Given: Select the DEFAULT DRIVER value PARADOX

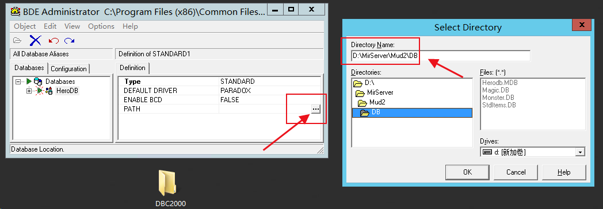Looking at the screenshot, I should tap(269, 91).
